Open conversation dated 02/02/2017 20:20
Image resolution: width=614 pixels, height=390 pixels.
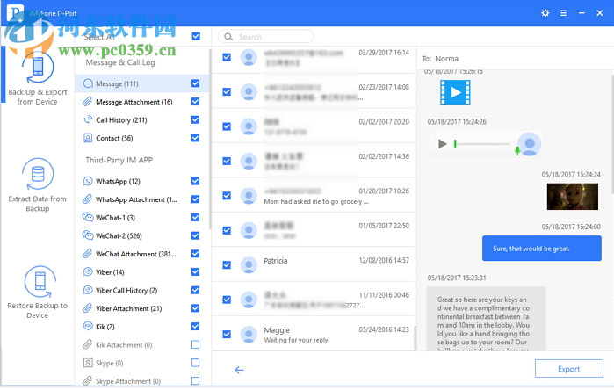(x=314, y=126)
